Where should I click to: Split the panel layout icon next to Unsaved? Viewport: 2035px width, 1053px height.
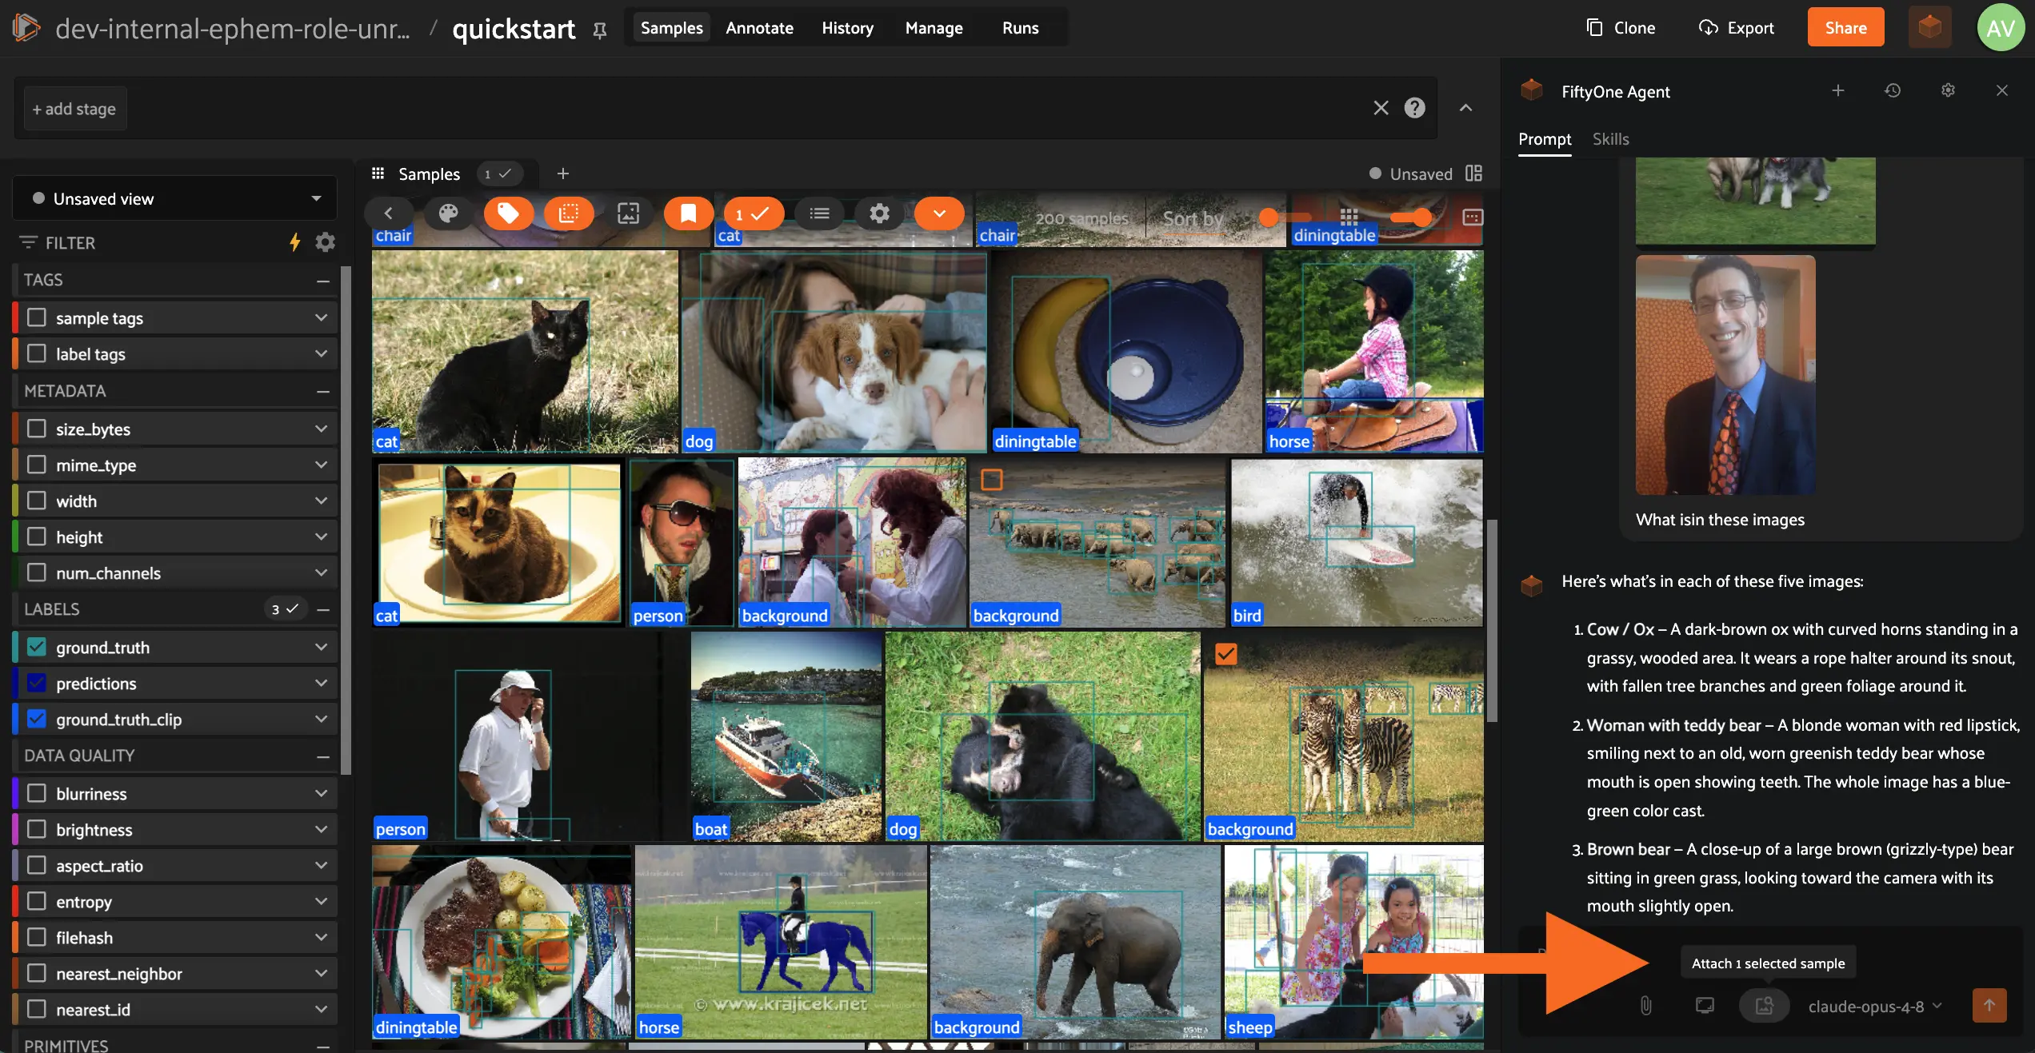1473,174
